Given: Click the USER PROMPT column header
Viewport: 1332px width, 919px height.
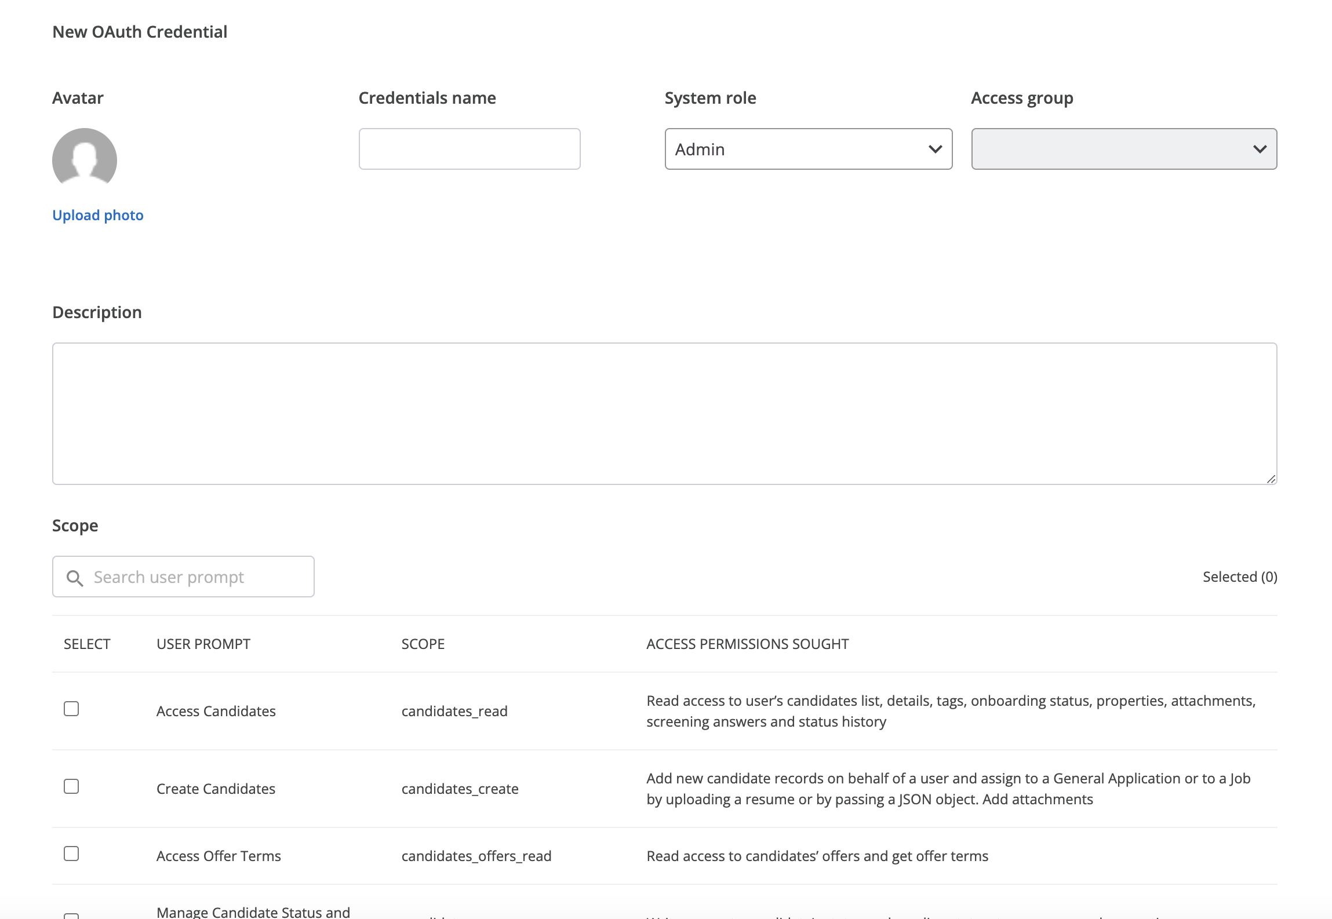Looking at the screenshot, I should pyautogui.click(x=202, y=644).
